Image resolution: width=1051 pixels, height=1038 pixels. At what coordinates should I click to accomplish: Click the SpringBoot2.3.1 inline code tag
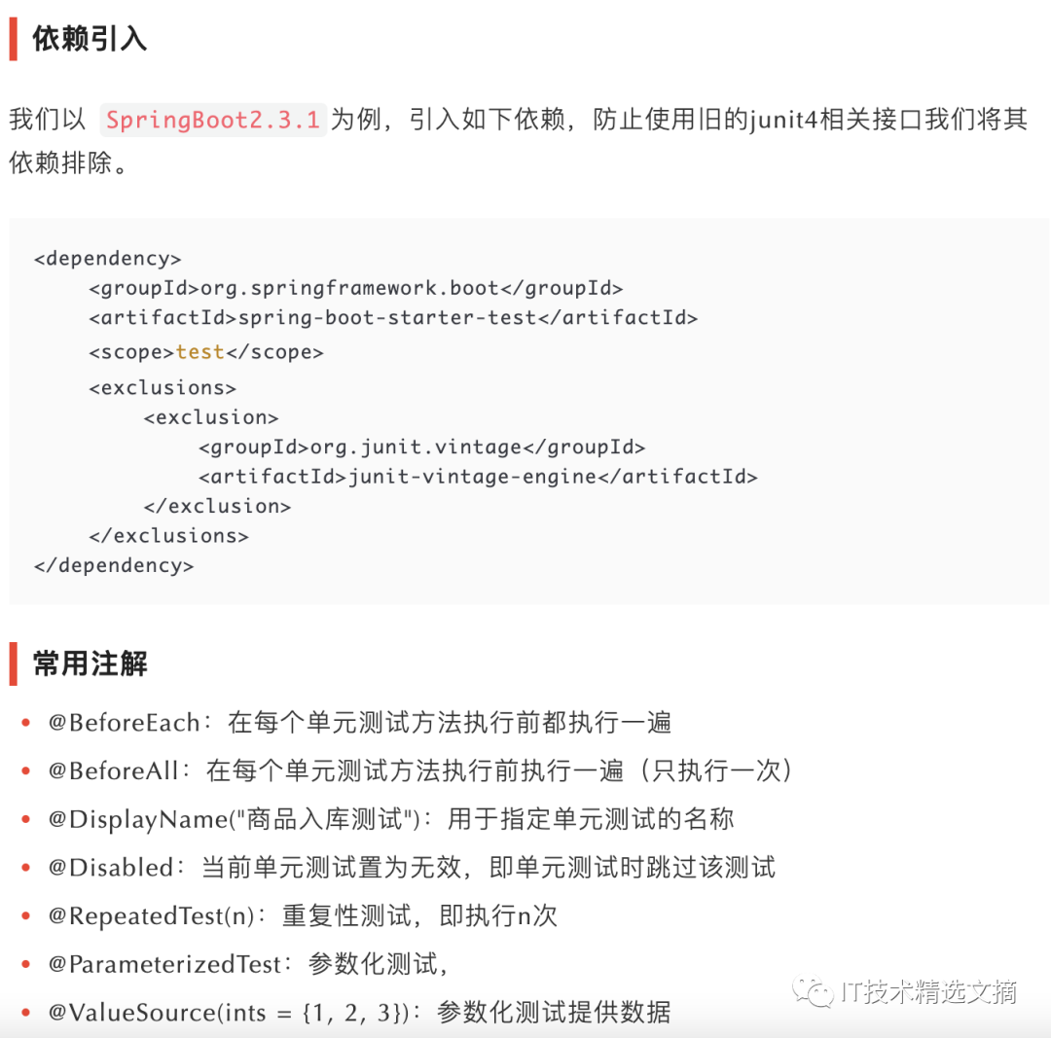tap(213, 120)
